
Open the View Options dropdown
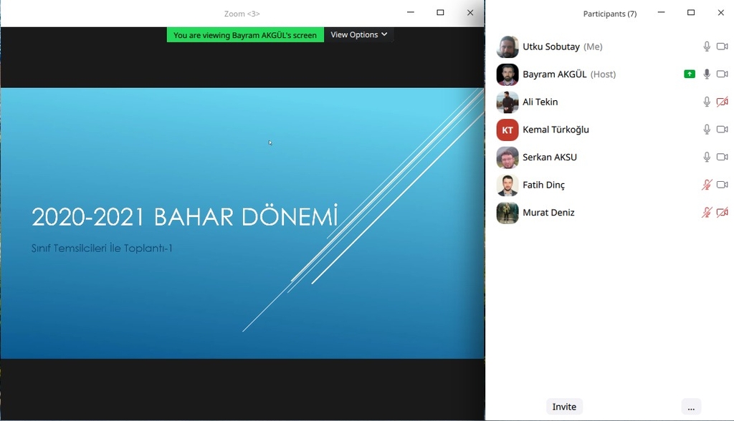click(x=358, y=34)
